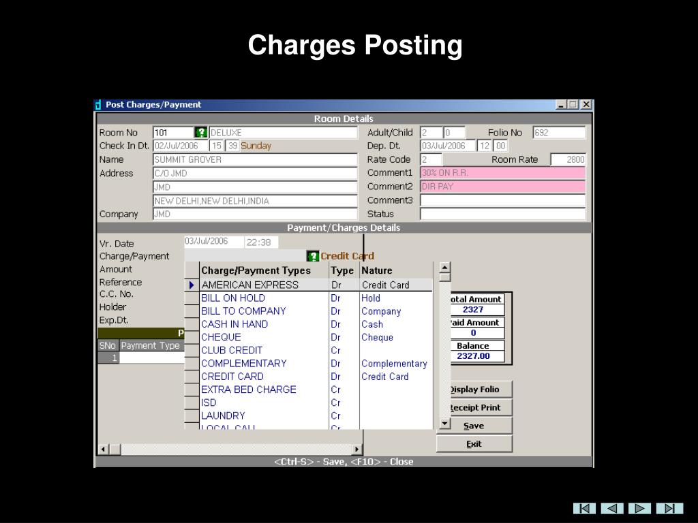Click the Total Amount value 2327
Image resolution: width=698 pixels, height=523 pixels.
click(473, 310)
